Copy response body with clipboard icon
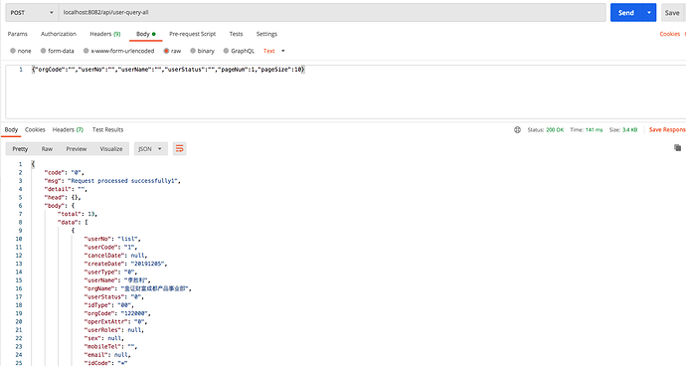686x366 pixels. point(677,148)
